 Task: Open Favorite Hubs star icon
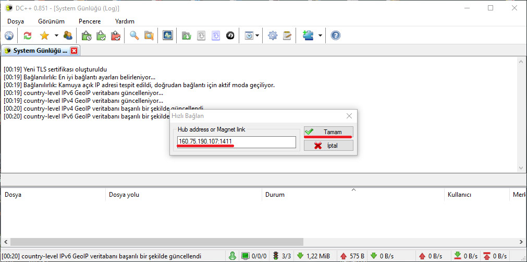point(44,35)
